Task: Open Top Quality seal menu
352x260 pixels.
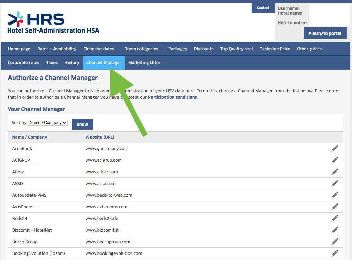Action: click(x=236, y=49)
